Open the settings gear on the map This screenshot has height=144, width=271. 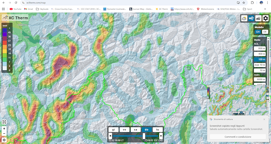pyautogui.click(x=266, y=18)
